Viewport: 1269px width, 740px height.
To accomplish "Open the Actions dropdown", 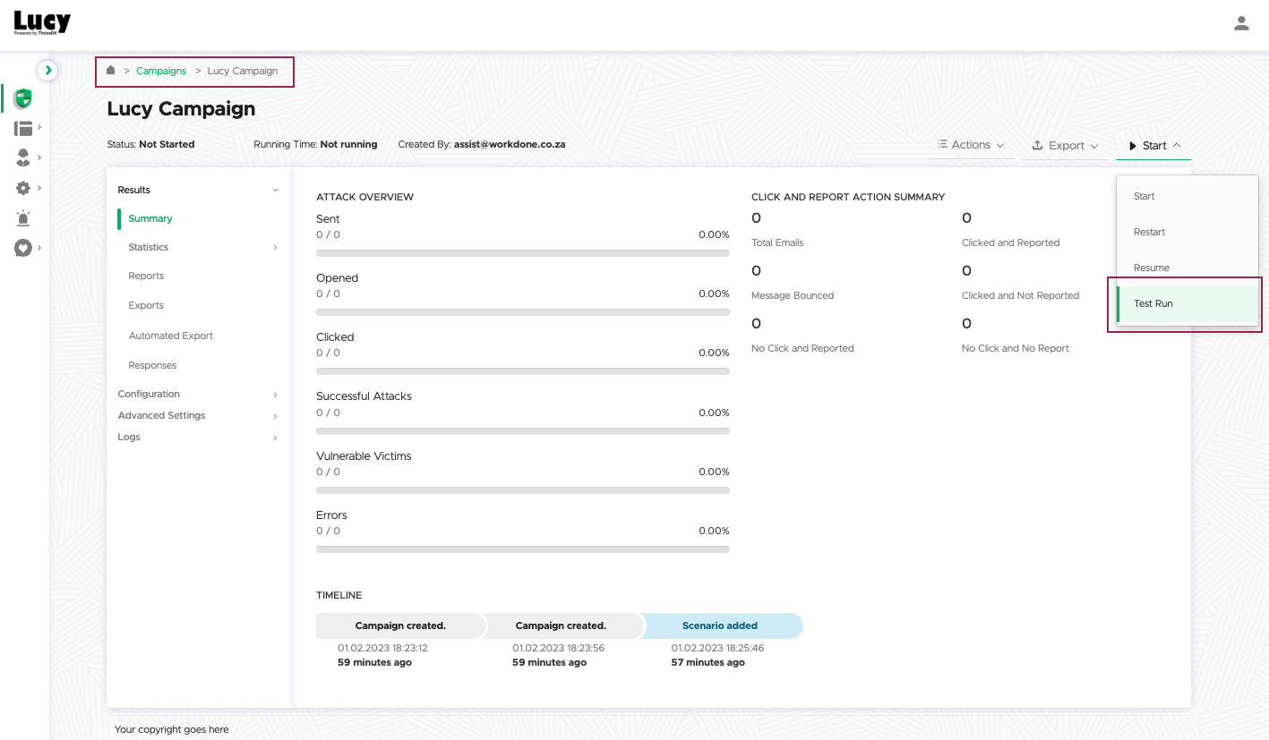I will 971,145.
